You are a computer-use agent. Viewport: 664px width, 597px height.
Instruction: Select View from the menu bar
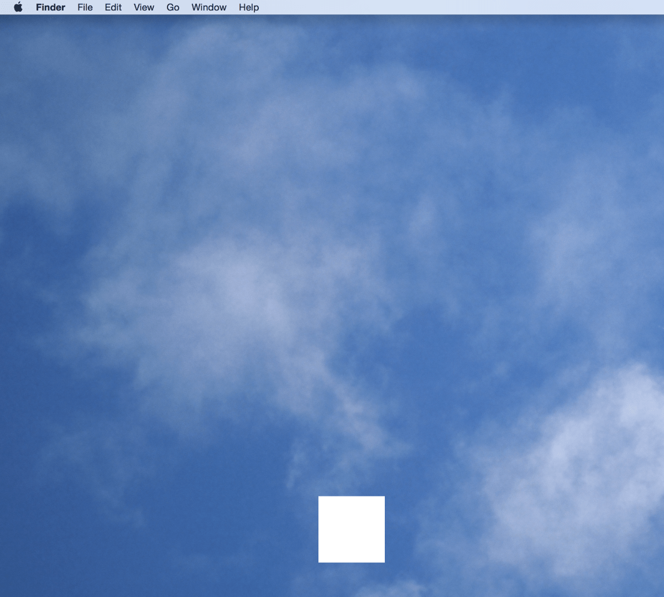pyautogui.click(x=143, y=7)
